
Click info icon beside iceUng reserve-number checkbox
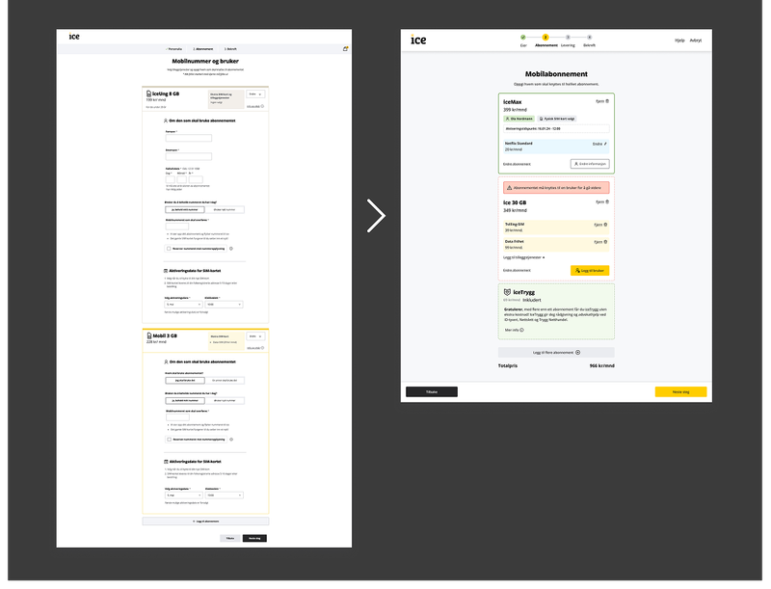231,249
